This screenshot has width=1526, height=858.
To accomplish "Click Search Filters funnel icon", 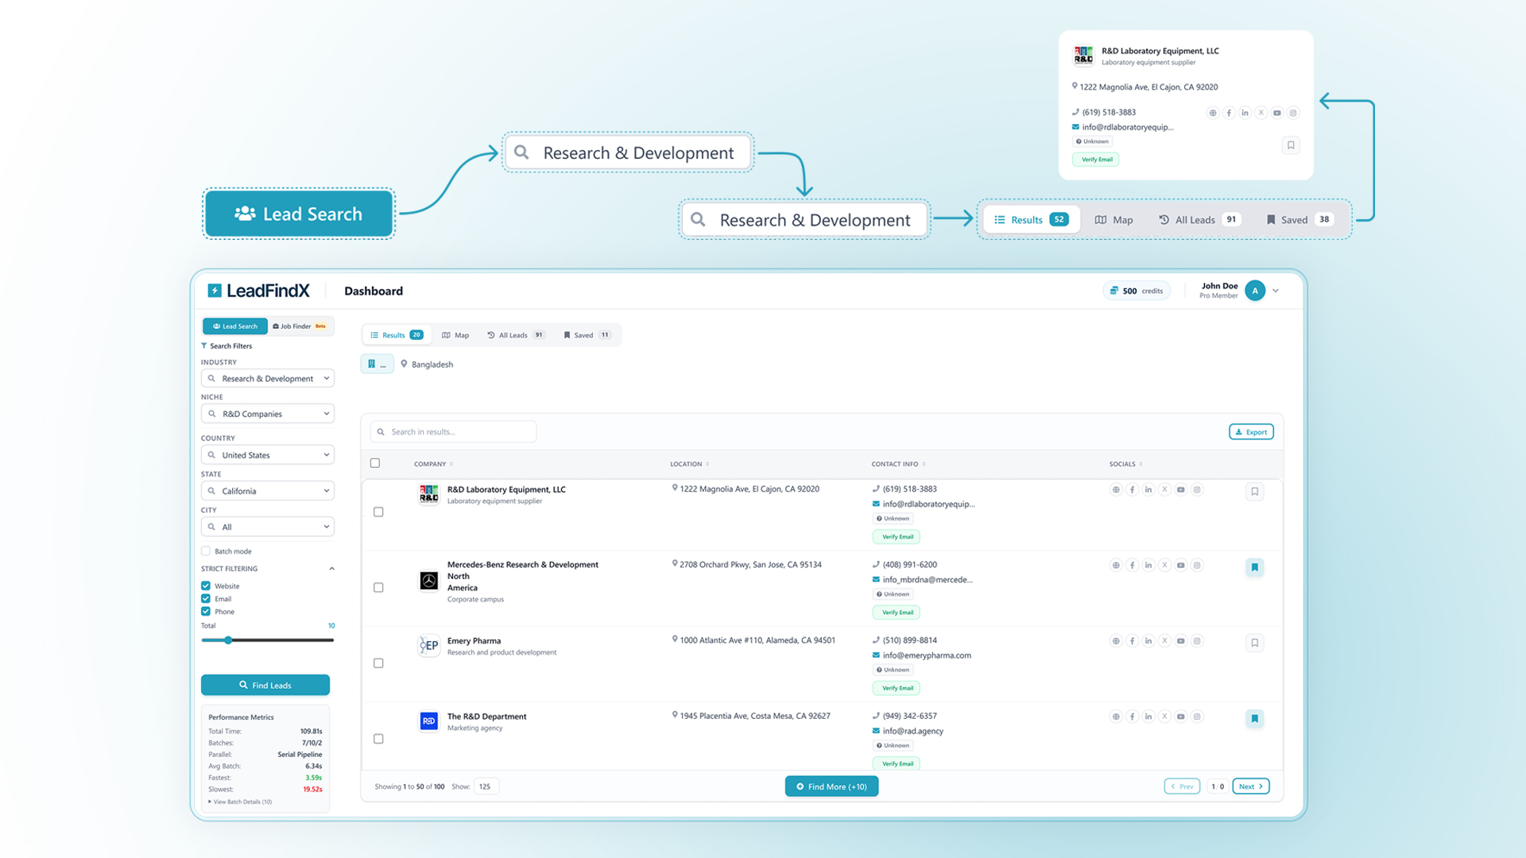I will (x=204, y=346).
